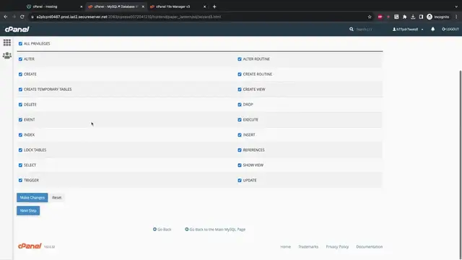
Task: Toggle the DELETE checkbox
Action: (x=20, y=104)
